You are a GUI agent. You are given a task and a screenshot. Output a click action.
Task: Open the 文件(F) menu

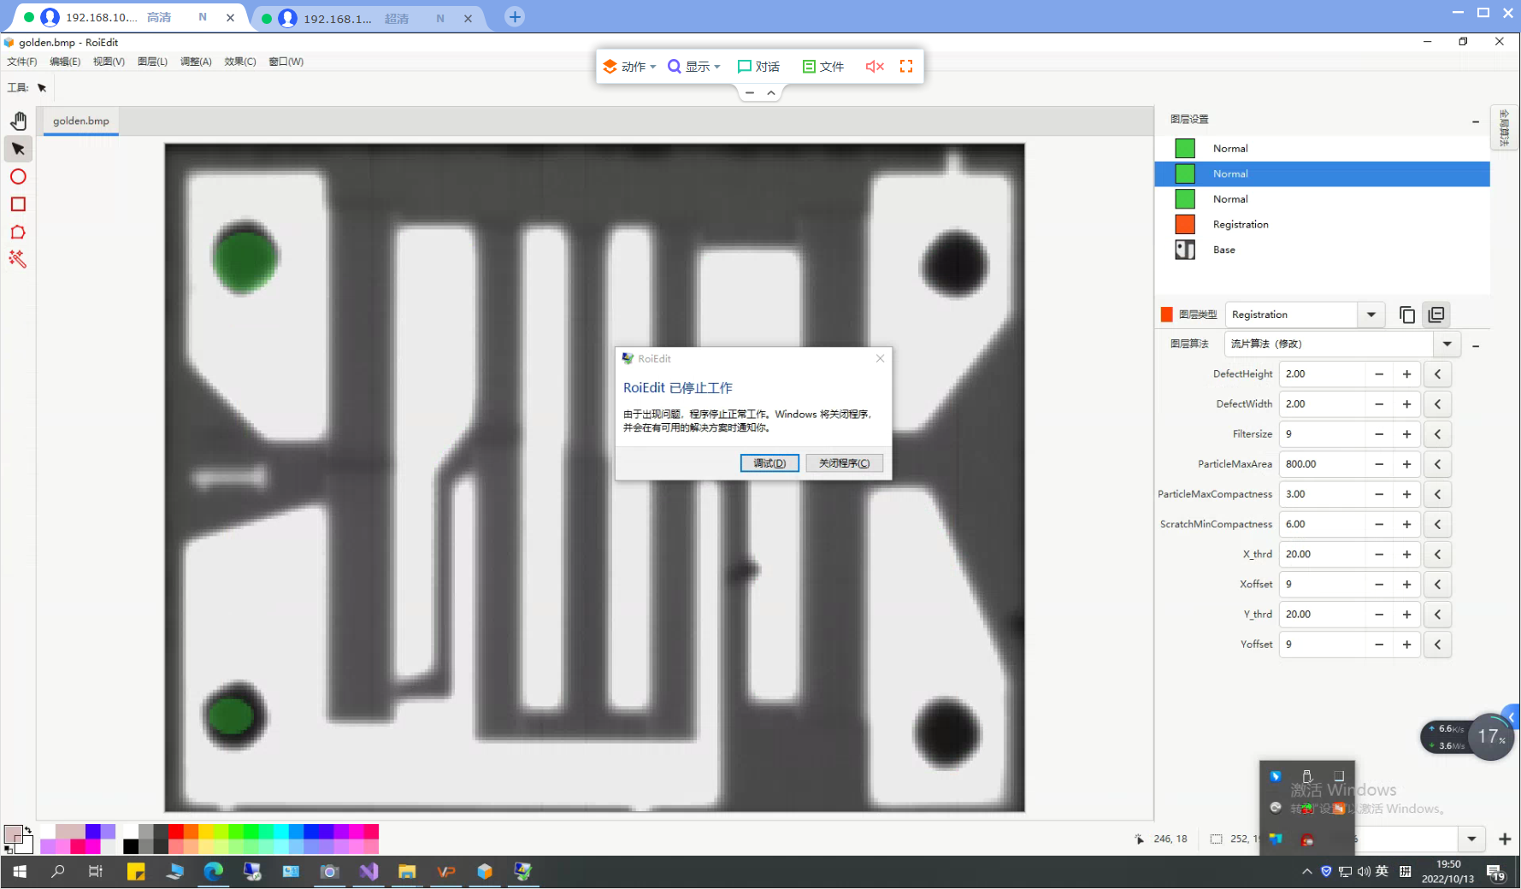click(x=22, y=62)
